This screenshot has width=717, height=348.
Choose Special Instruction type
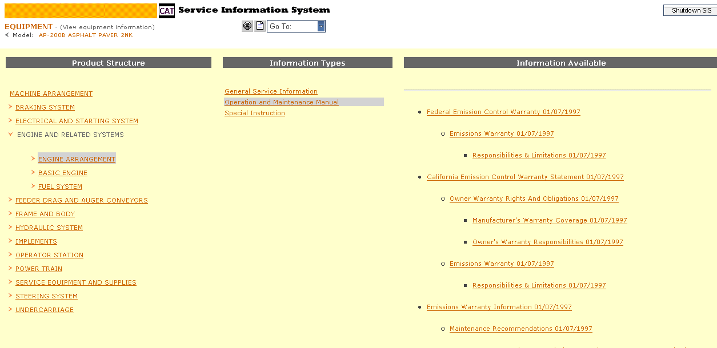coord(255,113)
